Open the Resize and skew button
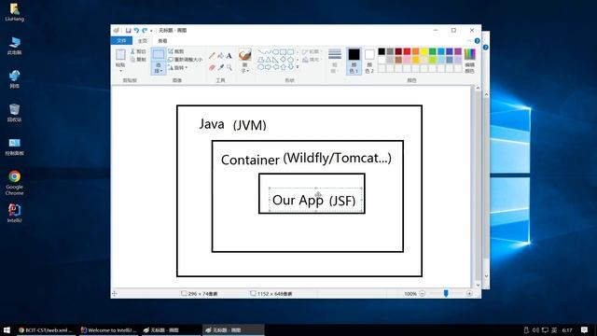The width and height of the screenshot is (597, 336). pos(186,60)
